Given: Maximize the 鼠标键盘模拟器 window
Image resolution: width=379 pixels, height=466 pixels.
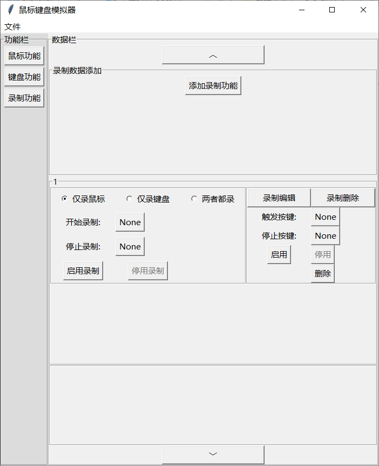Looking at the screenshot, I should (x=332, y=10).
